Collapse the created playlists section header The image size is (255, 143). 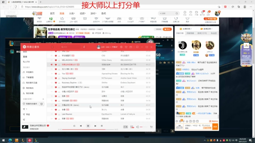(x=28, y=99)
